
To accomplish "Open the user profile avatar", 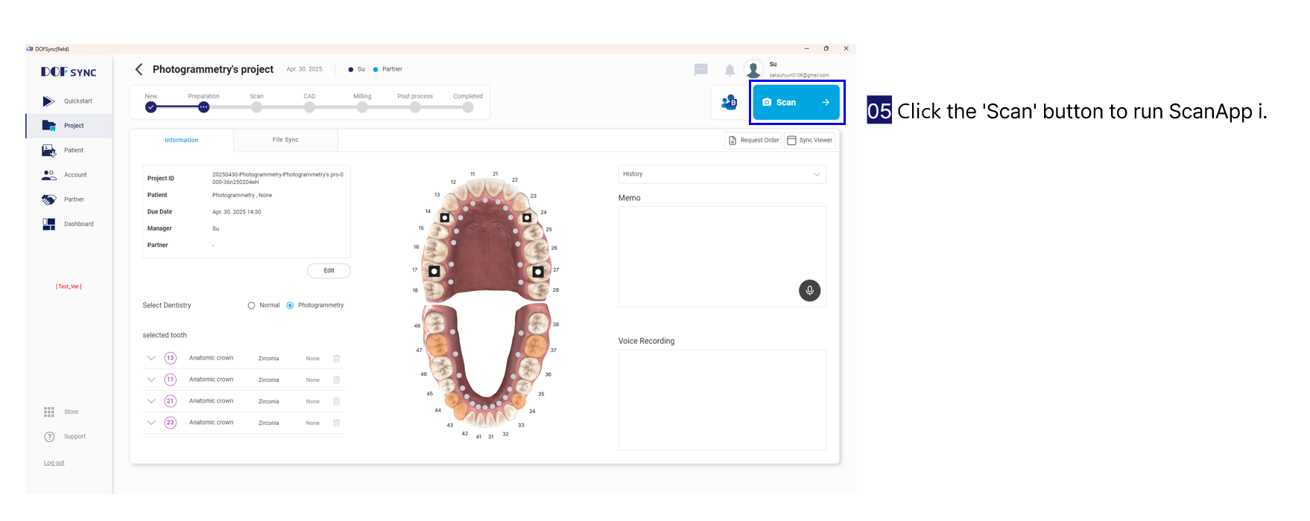I will click(x=753, y=70).
